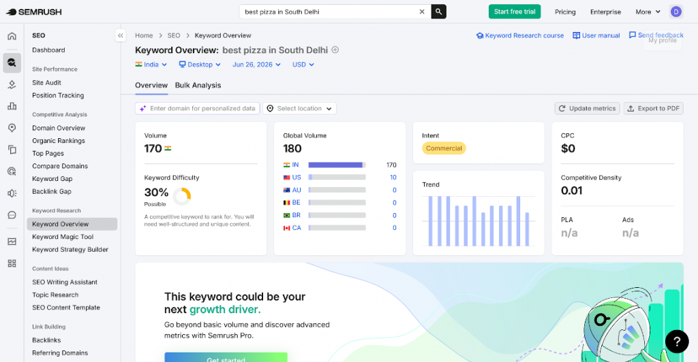
Task: Expand the More menu
Action: click(x=648, y=12)
